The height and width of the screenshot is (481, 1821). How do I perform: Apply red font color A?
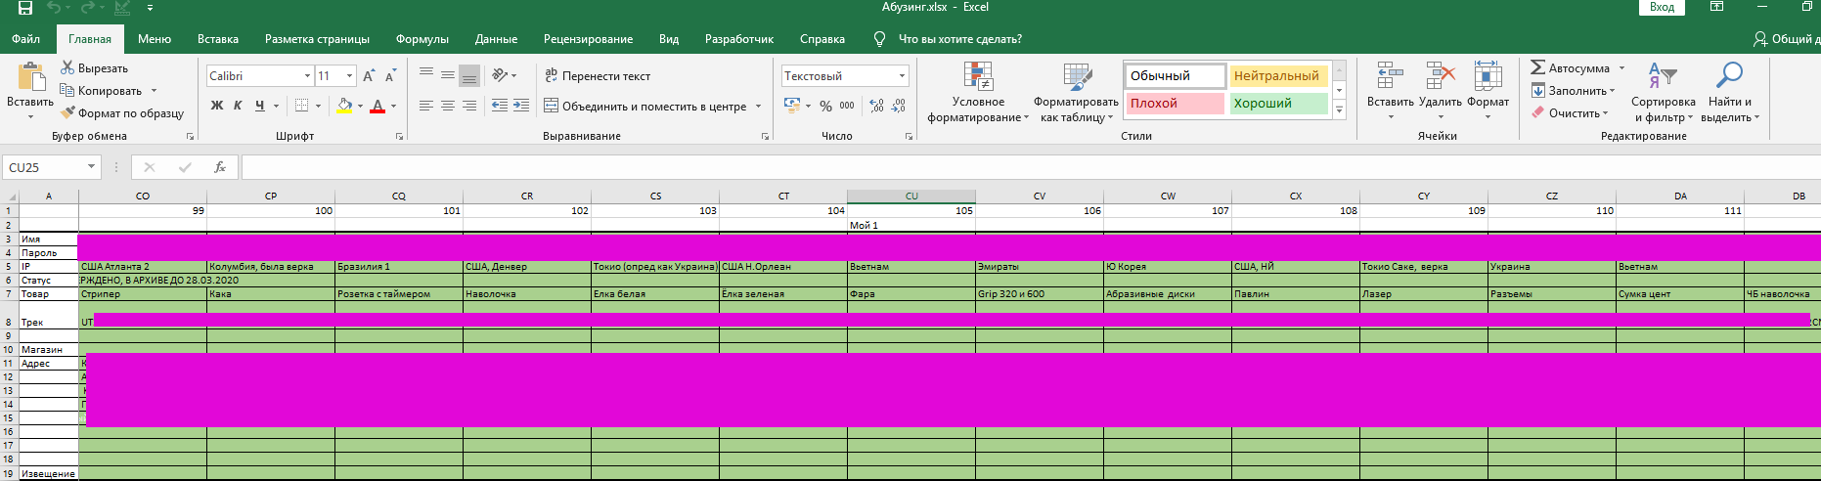tap(378, 106)
